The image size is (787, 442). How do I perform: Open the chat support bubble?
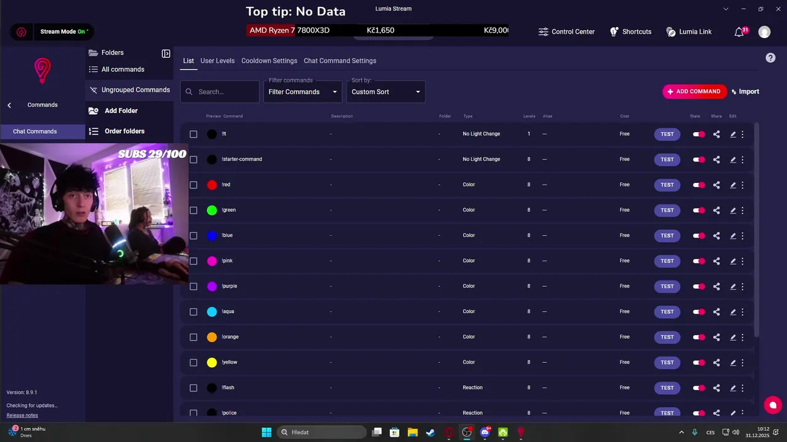click(773, 405)
